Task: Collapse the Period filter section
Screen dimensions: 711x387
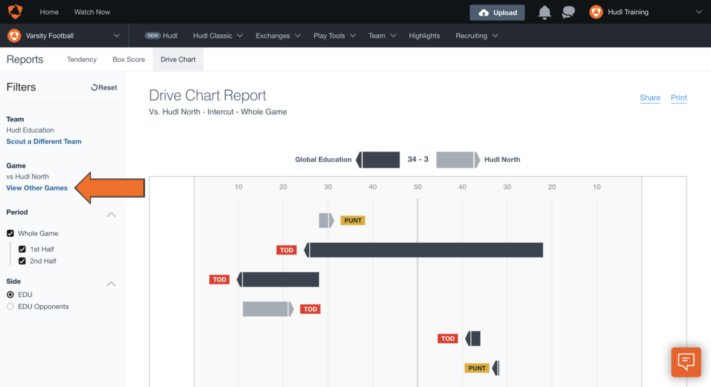Action: point(111,215)
